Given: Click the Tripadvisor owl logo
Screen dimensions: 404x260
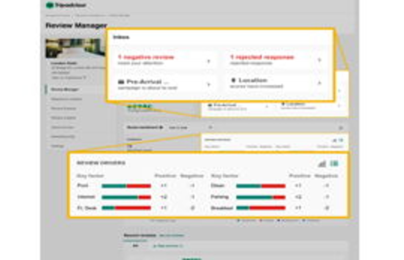Looking at the screenshot, I should (x=50, y=5).
